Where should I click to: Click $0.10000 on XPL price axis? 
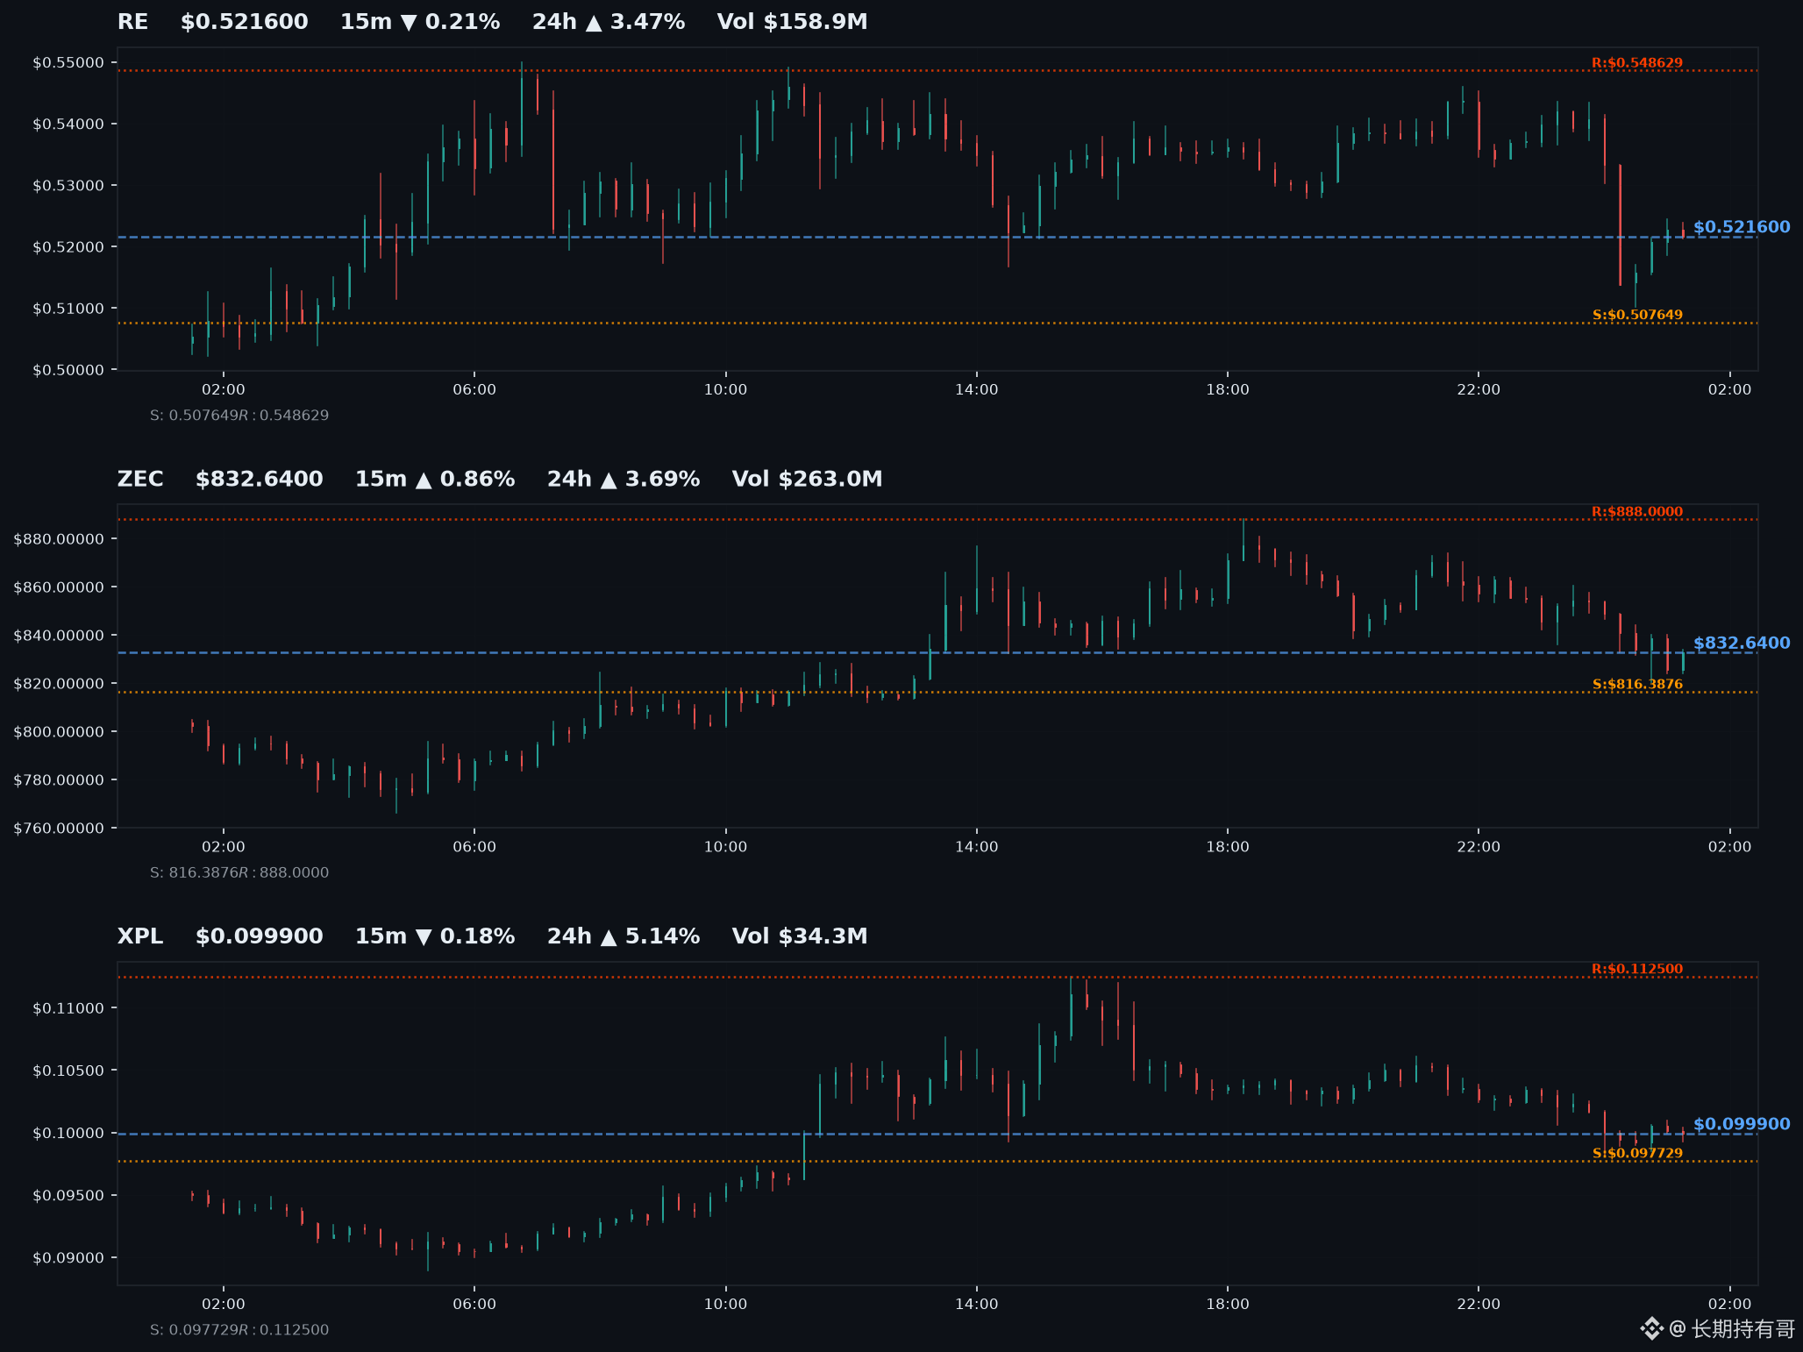coord(68,1134)
